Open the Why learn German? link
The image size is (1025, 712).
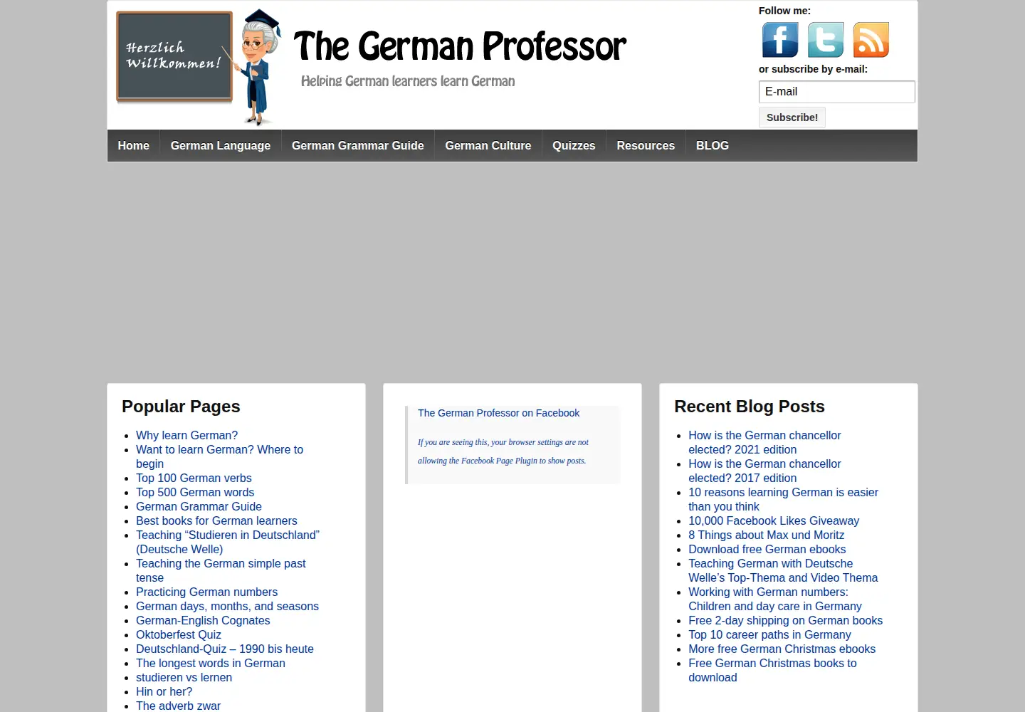(x=186, y=435)
